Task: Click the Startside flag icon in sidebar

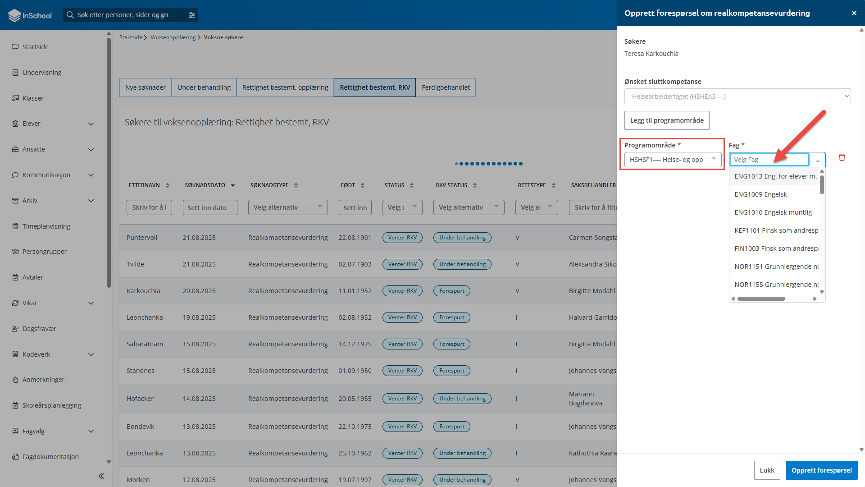Action: 15,47
